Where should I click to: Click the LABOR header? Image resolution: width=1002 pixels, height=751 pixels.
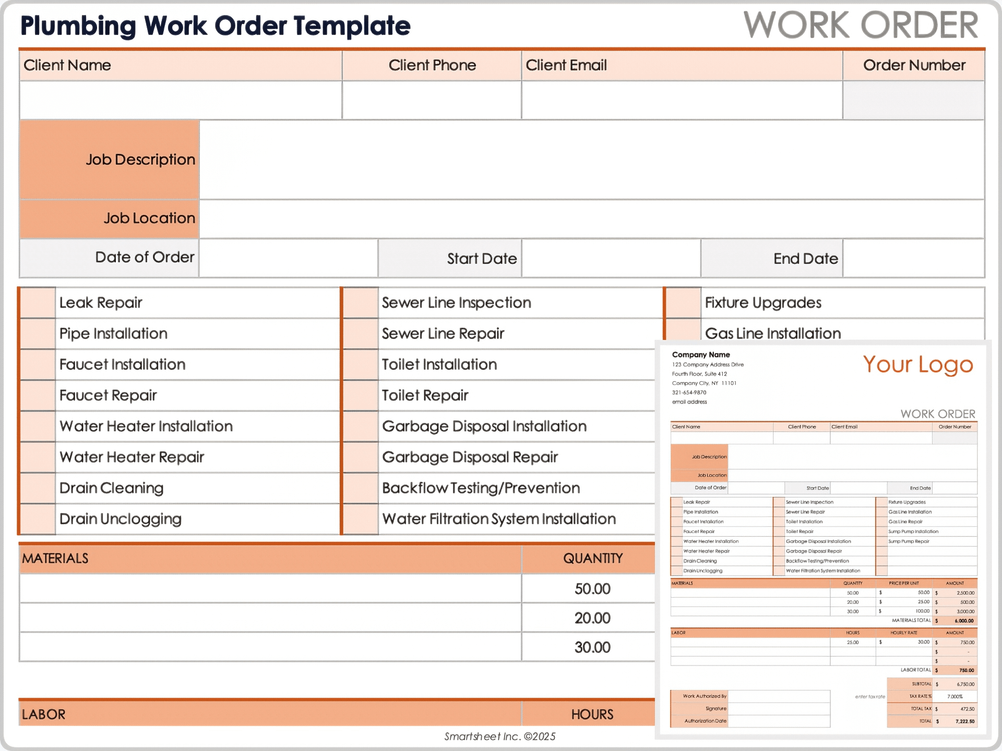(270, 714)
